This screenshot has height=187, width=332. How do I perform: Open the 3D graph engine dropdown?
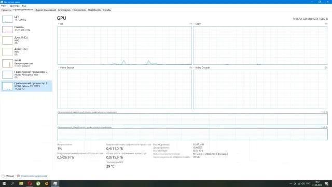60,24
